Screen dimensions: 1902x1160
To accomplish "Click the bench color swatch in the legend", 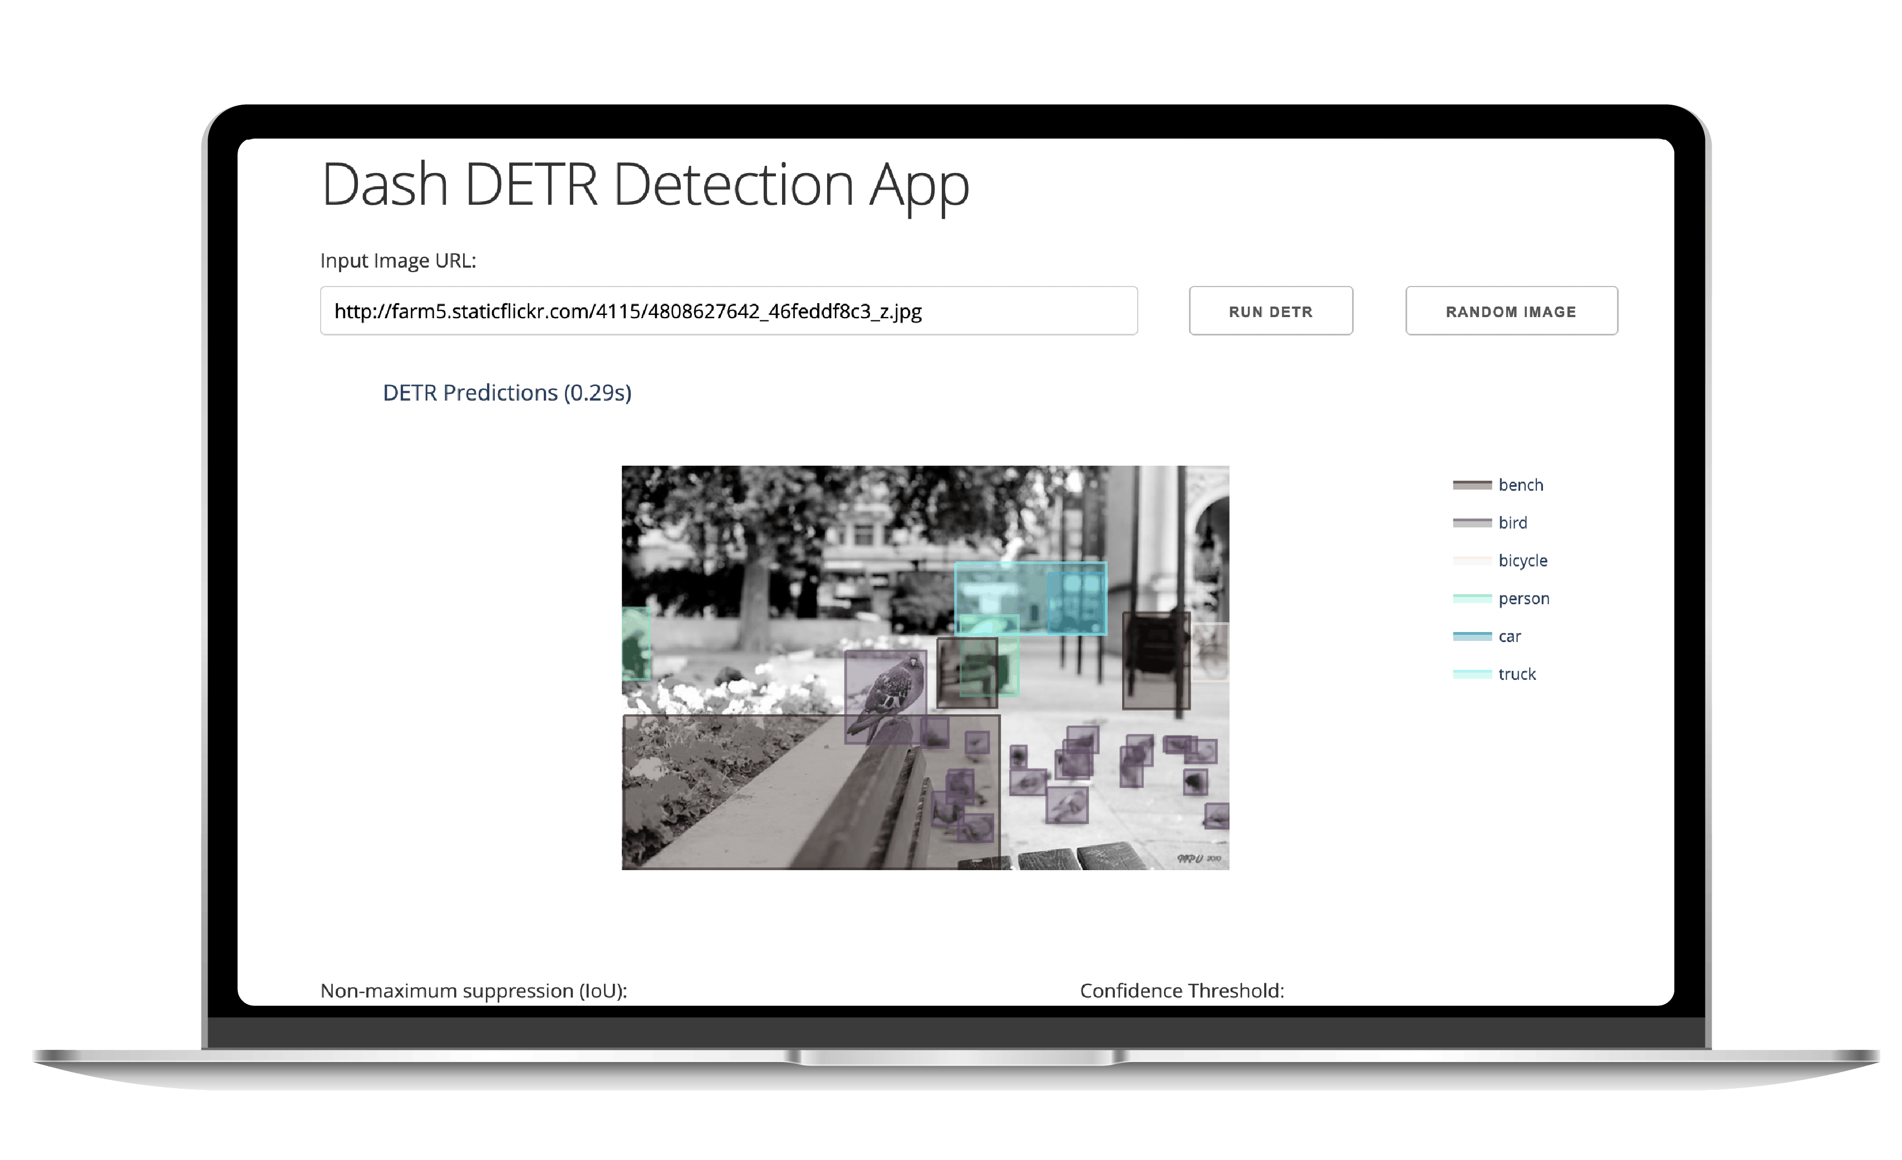I will pyautogui.click(x=1472, y=485).
